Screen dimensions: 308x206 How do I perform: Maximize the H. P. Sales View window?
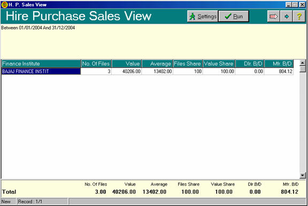click(295, 4)
